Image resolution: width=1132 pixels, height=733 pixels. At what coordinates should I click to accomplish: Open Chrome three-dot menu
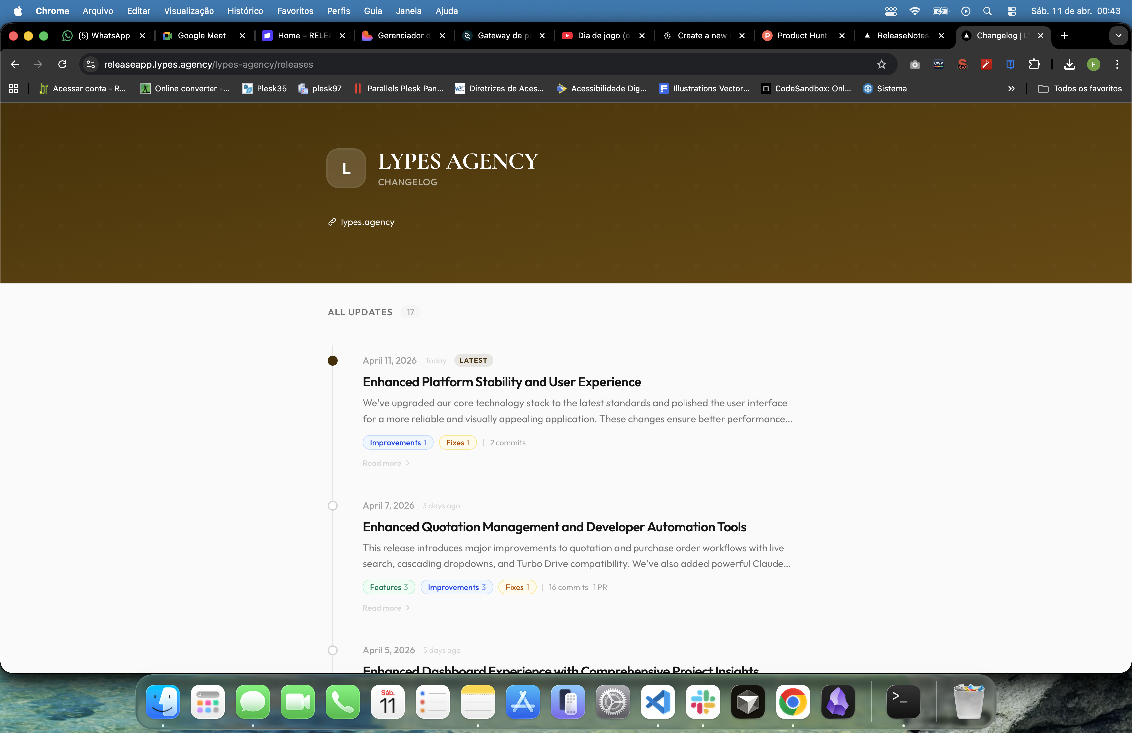pos(1117,64)
